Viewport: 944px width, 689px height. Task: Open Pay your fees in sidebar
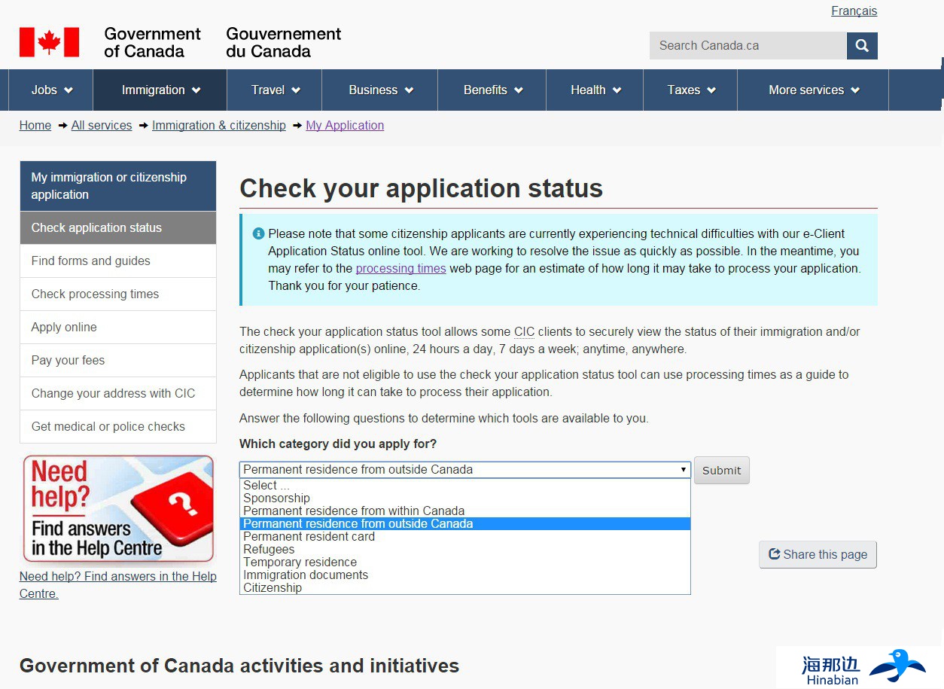click(68, 361)
